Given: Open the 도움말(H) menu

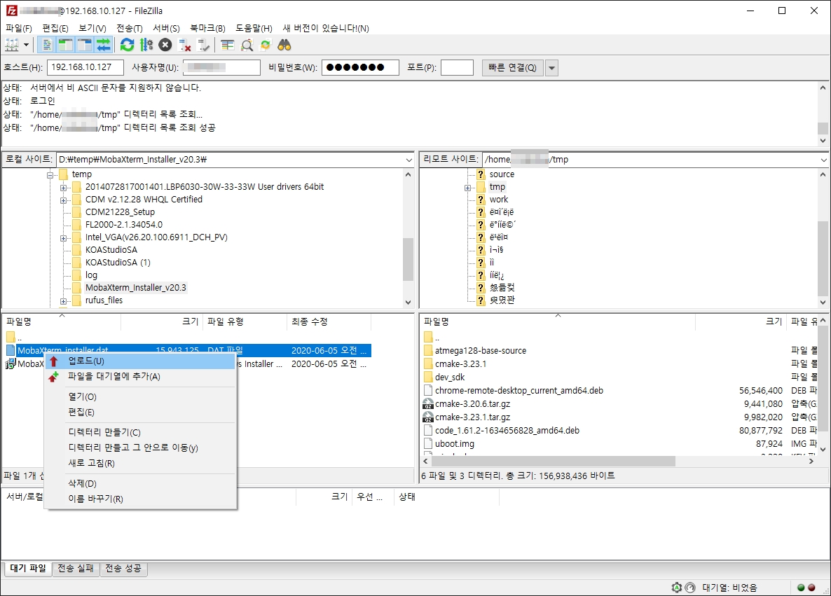Looking at the screenshot, I should pos(254,28).
